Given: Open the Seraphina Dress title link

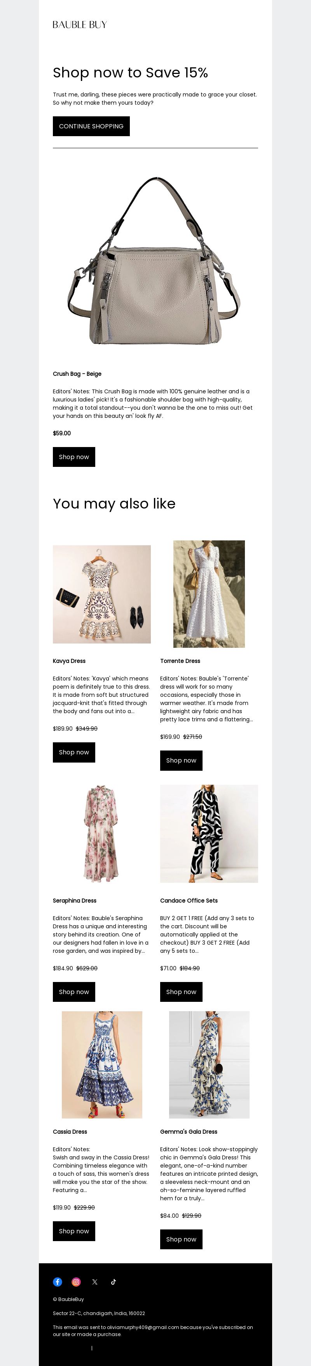Looking at the screenshot, I should (x=75, y=900).
